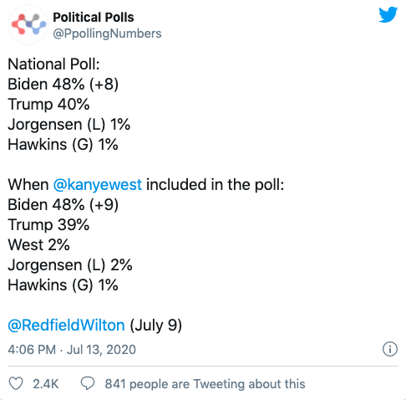
Task: Open the @RedfieldWilton mention link
Action: [x=66, y=326]
